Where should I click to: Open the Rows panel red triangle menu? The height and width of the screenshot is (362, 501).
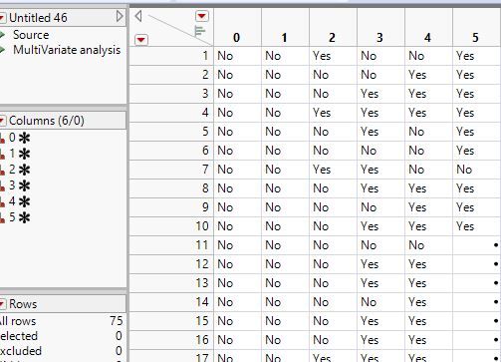[x=2, y=304]
